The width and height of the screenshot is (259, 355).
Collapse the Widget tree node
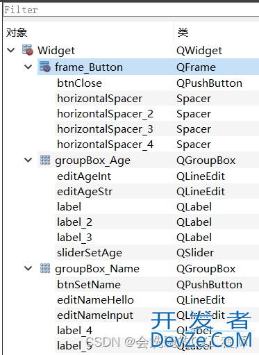[11, 50]
